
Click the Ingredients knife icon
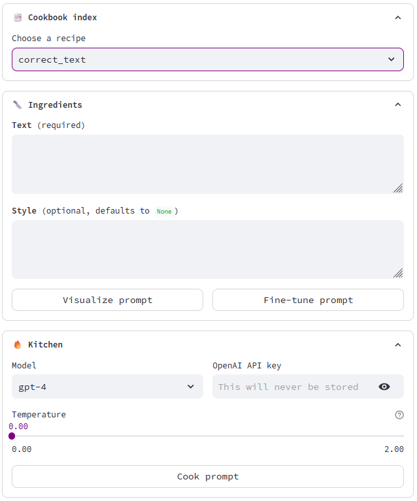(18, 105)
